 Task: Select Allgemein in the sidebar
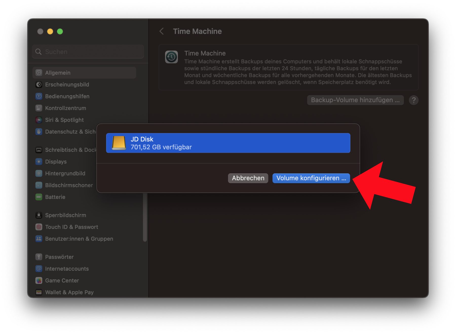[84, 73]
